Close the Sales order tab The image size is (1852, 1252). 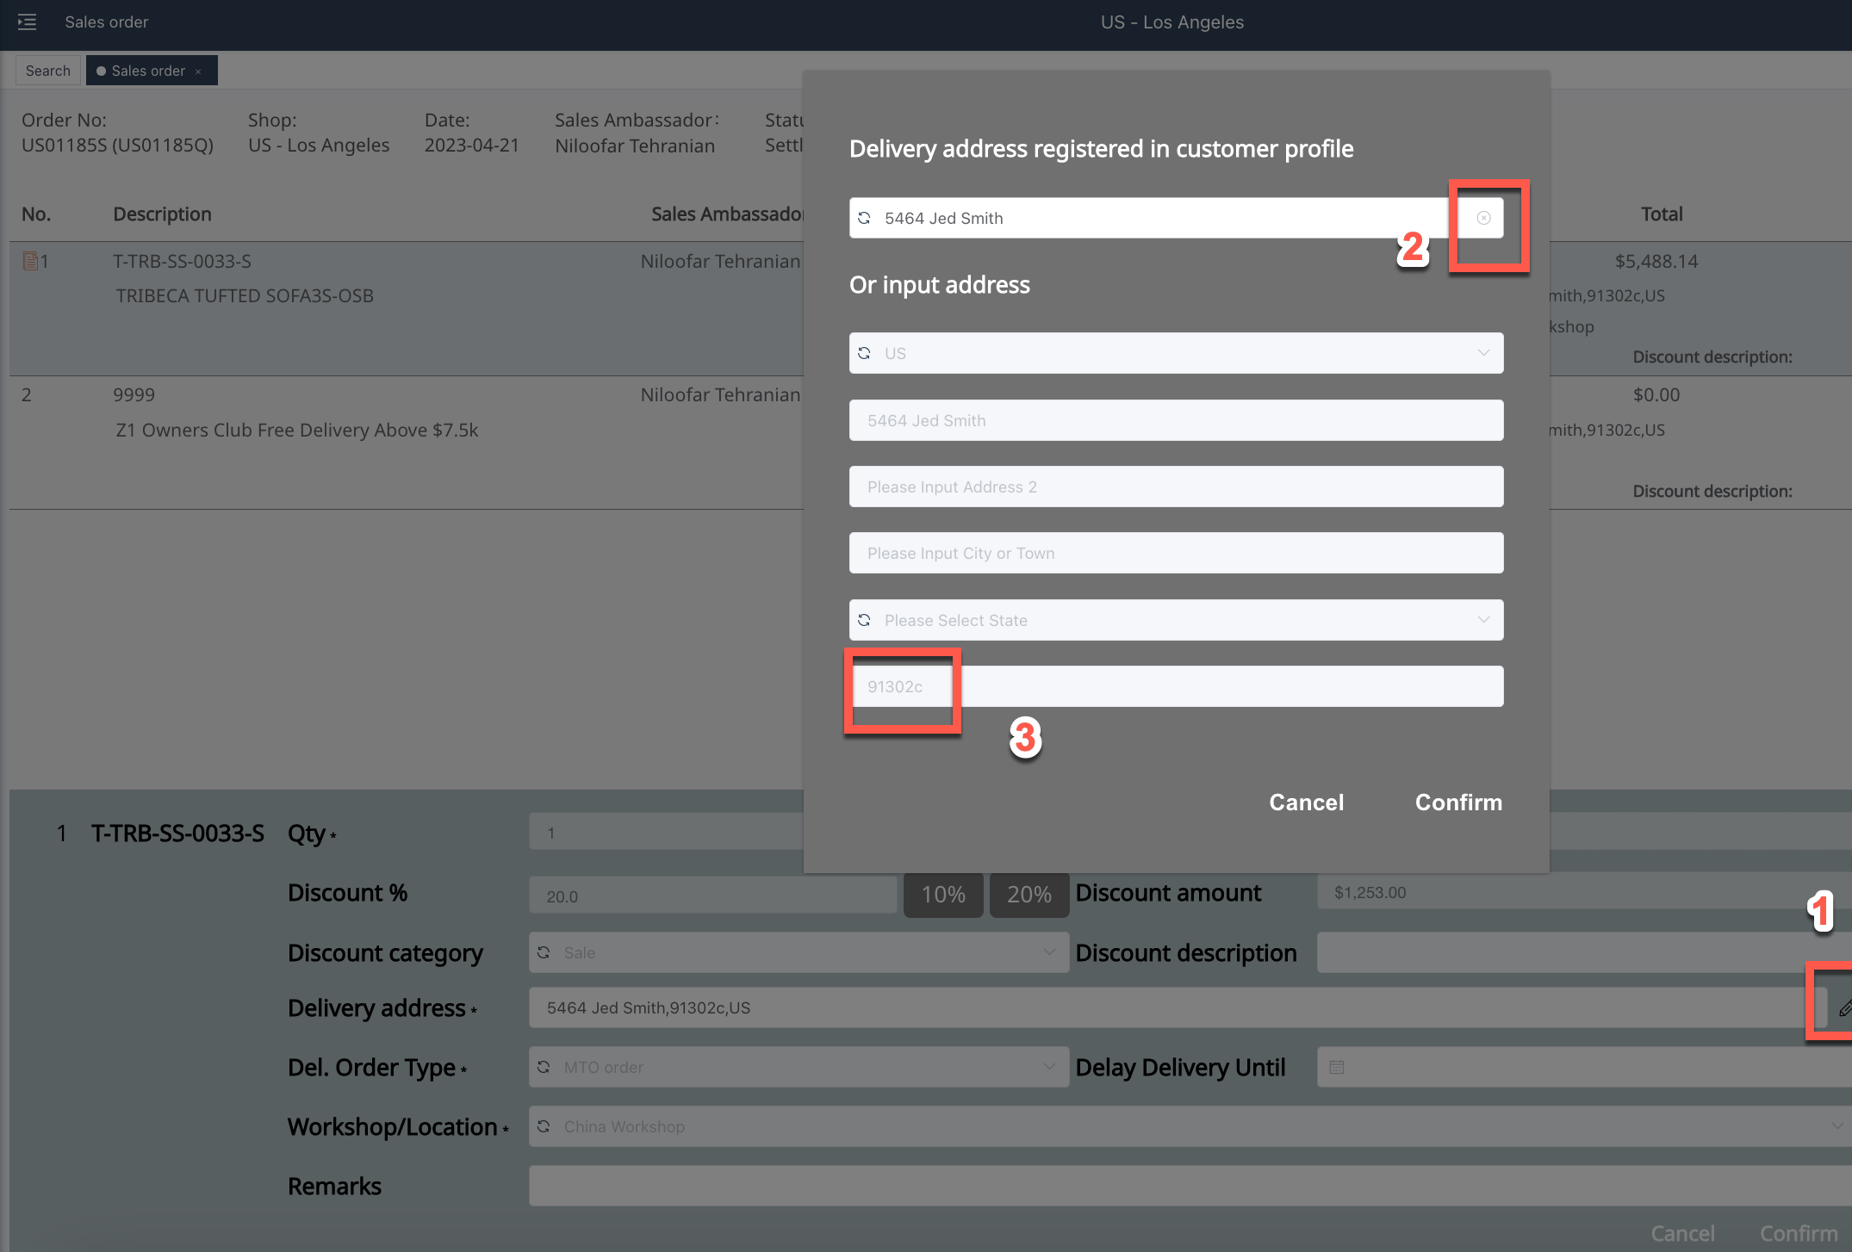point(198,71)
